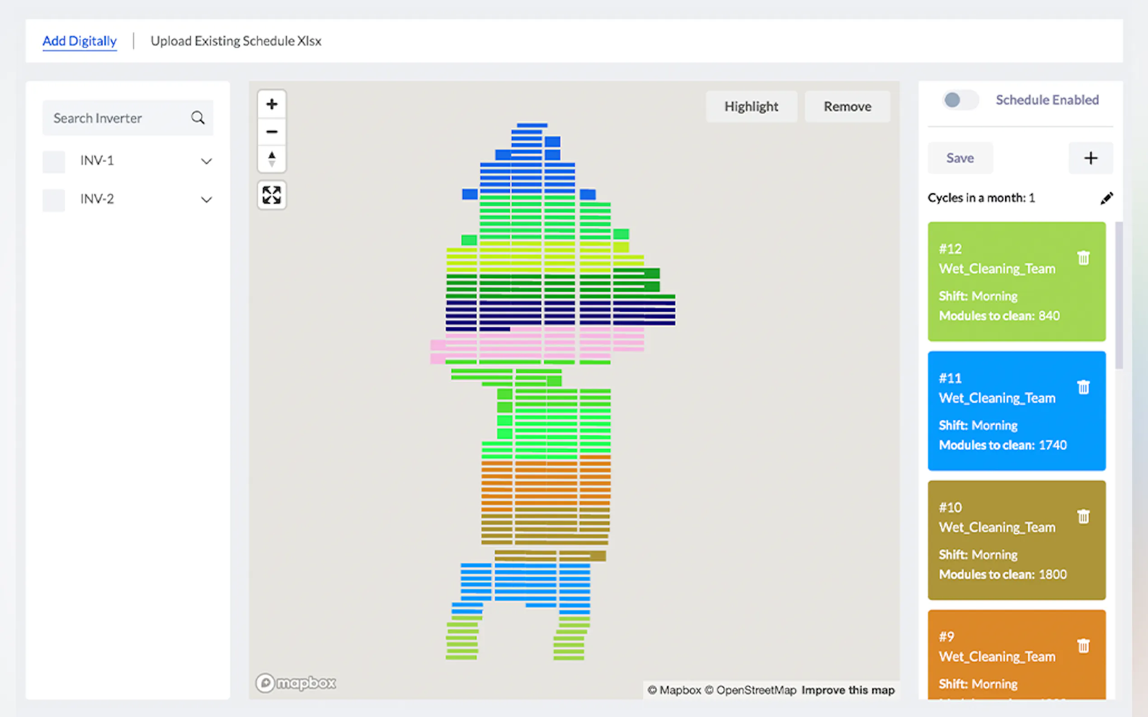Click the search magnifier icon in inverter search

(x=198, y=117)
